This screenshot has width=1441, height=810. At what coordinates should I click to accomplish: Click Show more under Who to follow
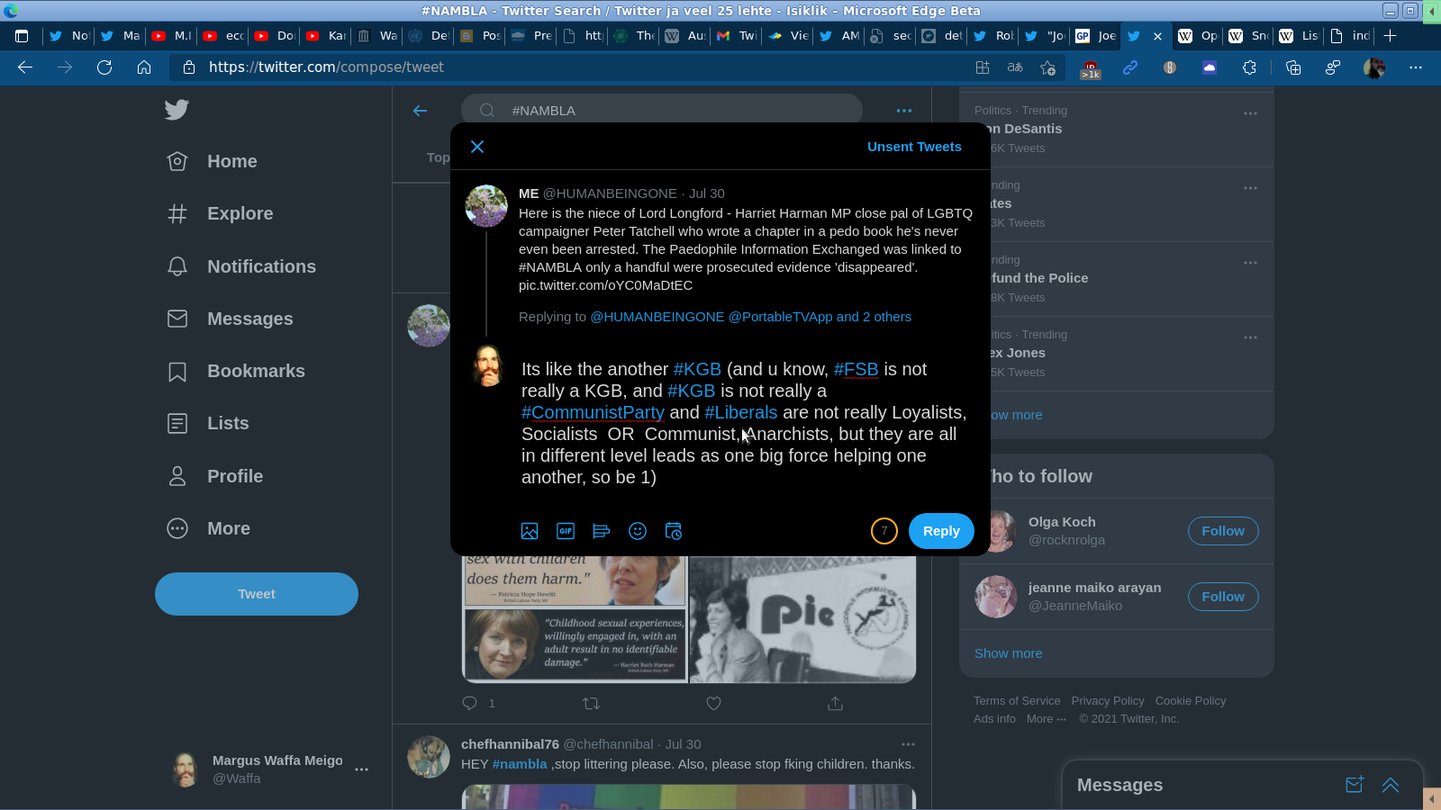(1009, 653)
